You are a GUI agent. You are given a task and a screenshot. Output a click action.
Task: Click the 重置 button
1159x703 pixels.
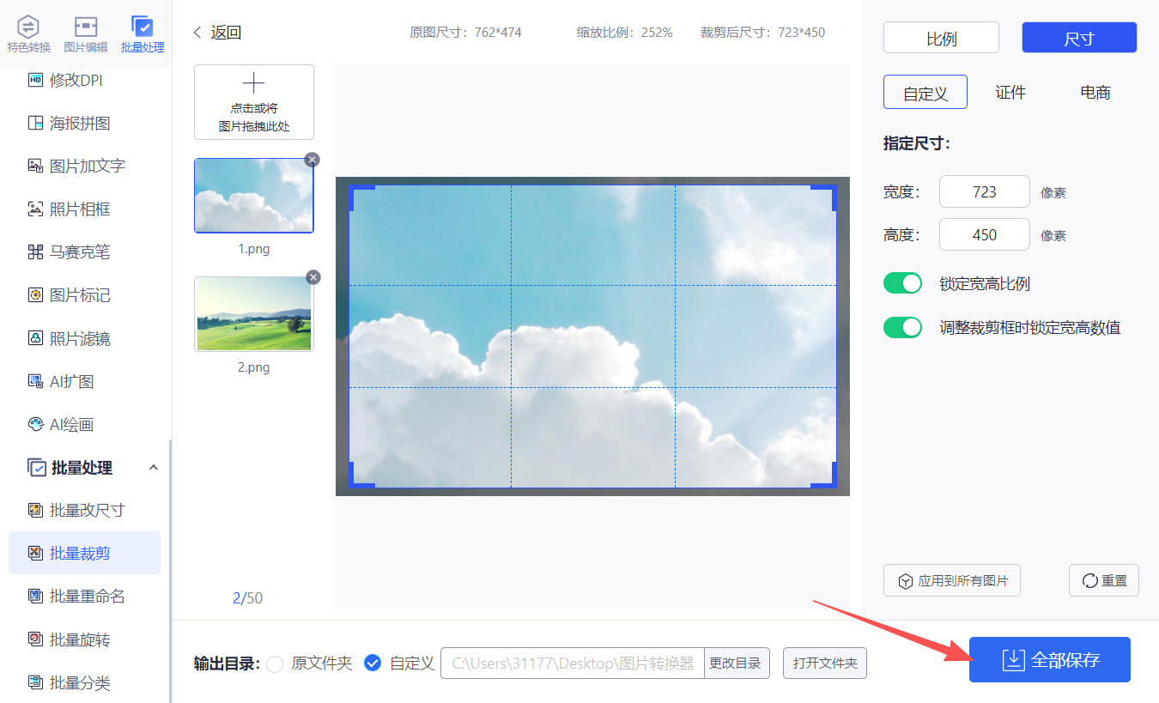pos(1104,580)
